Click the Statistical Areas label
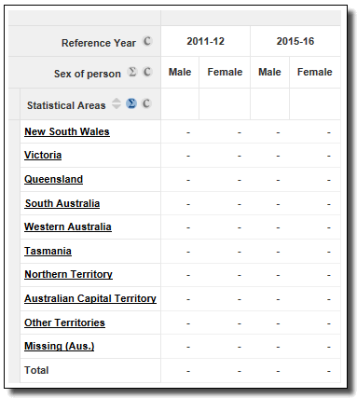Image resolution: width=357 pixels, height=398 pixels. point(66,105)
